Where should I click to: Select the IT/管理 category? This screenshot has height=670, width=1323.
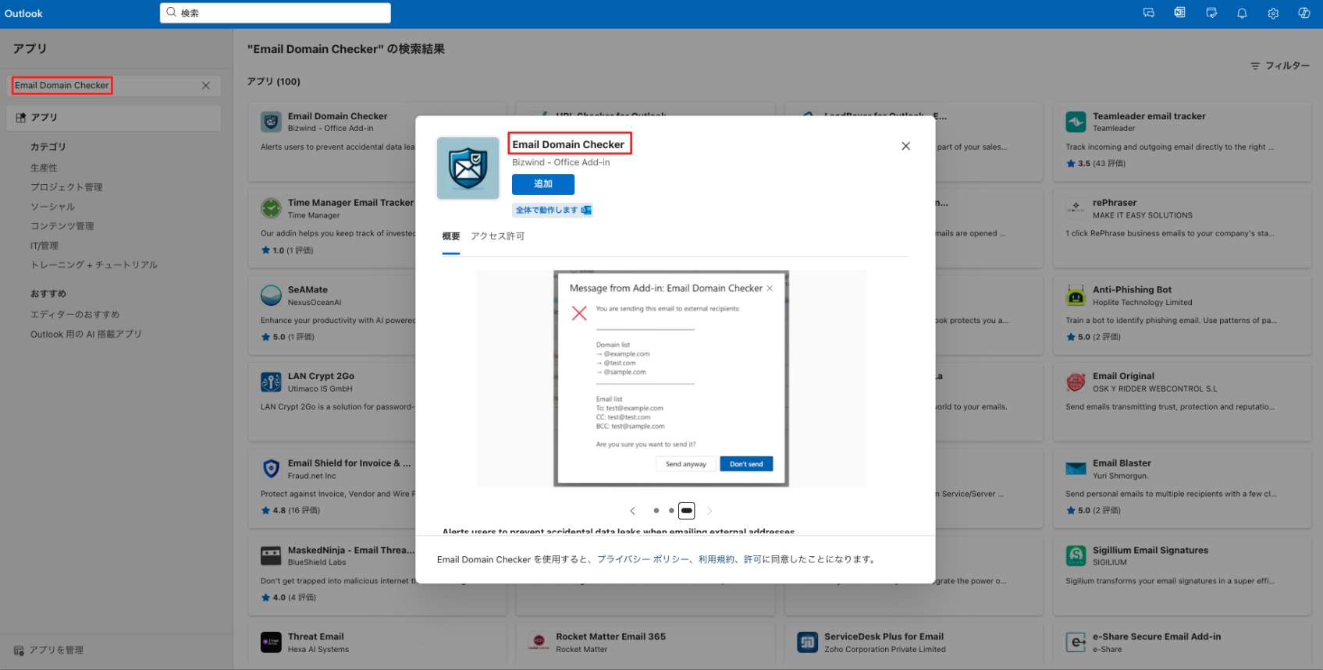click(44, 246)
